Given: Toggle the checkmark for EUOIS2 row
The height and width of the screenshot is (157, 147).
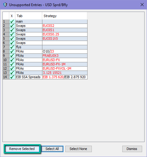Looking at the screenshot, I should point(12,26).
